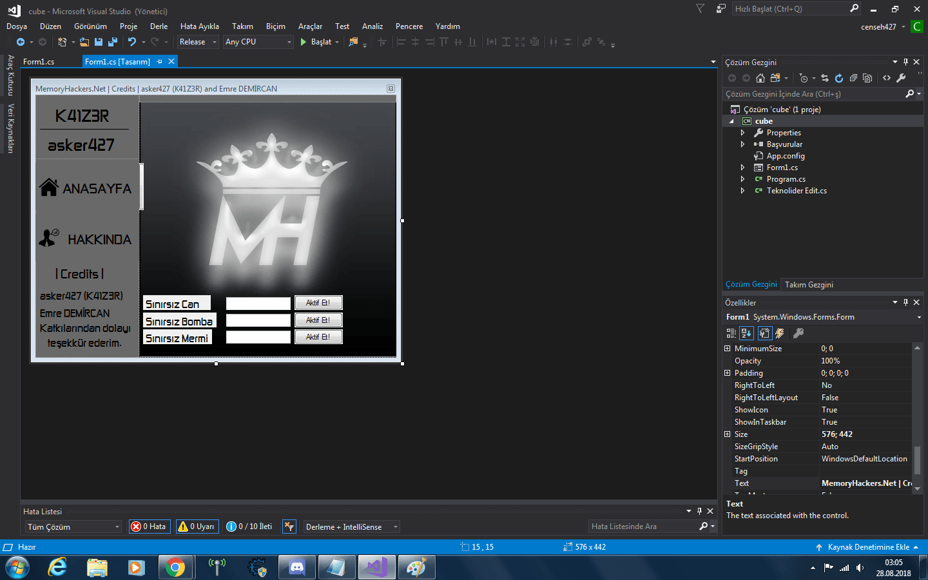Click the Pending Changes Filter clock icon
Screen dimensions: 928x580
pos(803,78)
